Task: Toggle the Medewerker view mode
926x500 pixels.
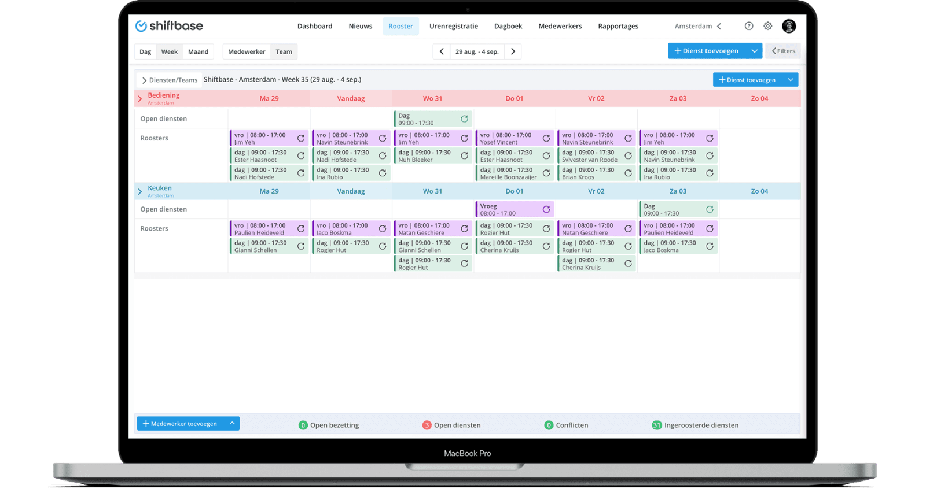Action: (x=247, y=51)
